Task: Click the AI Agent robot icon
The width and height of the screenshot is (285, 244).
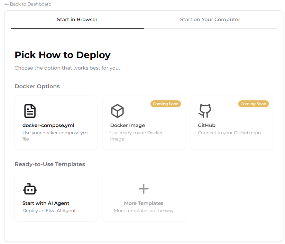Action: (30, 189)
